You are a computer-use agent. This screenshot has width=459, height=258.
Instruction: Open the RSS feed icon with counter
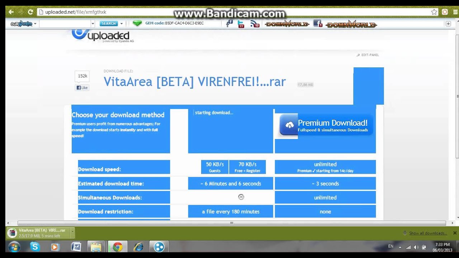pyautogui.click(x=255, y=24)
